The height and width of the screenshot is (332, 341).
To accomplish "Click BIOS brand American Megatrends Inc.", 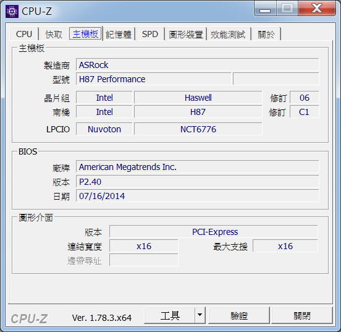I will [198, 167].
